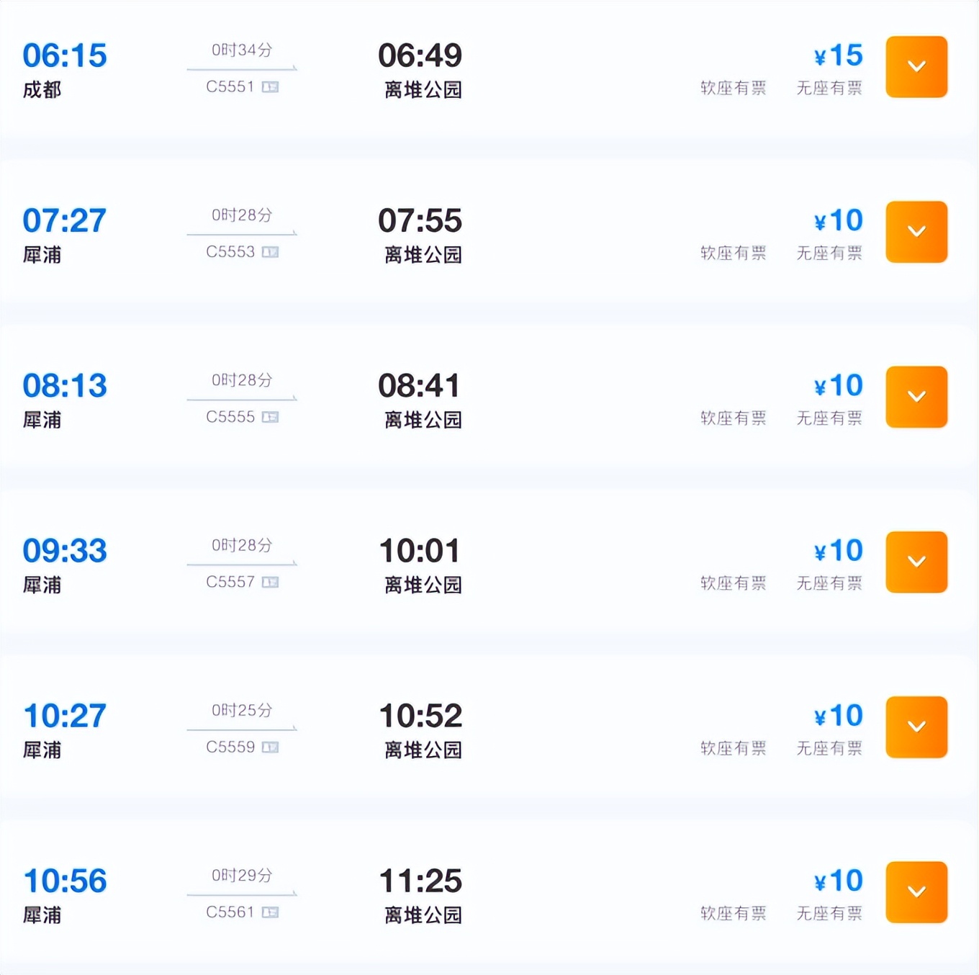Click the 0时28分 duration on C5553 row
The width and height of the screenshot is (979, 975).
(242, 215)
